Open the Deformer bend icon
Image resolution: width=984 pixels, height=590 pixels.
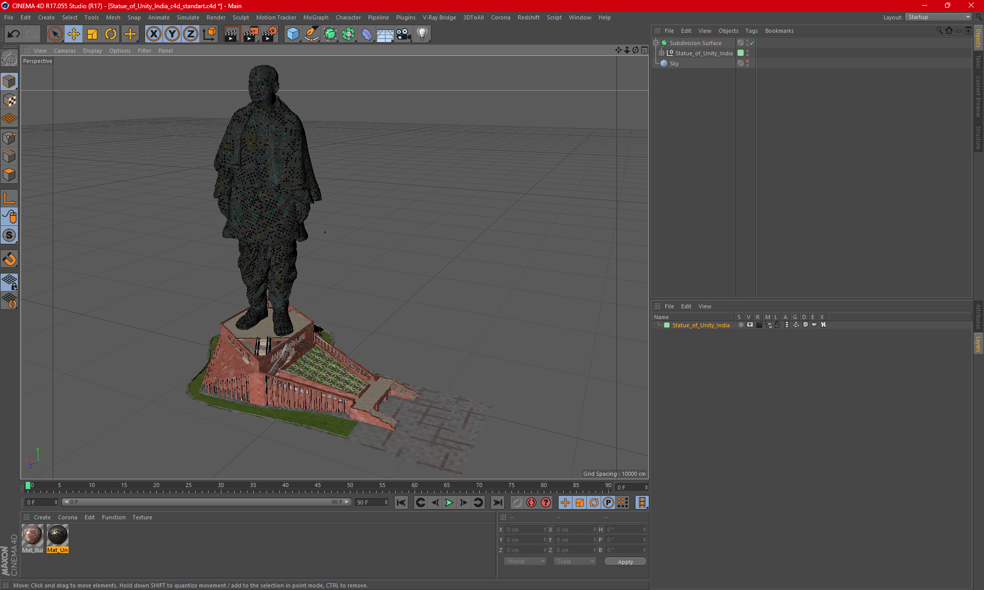click(x=367, y=34)
